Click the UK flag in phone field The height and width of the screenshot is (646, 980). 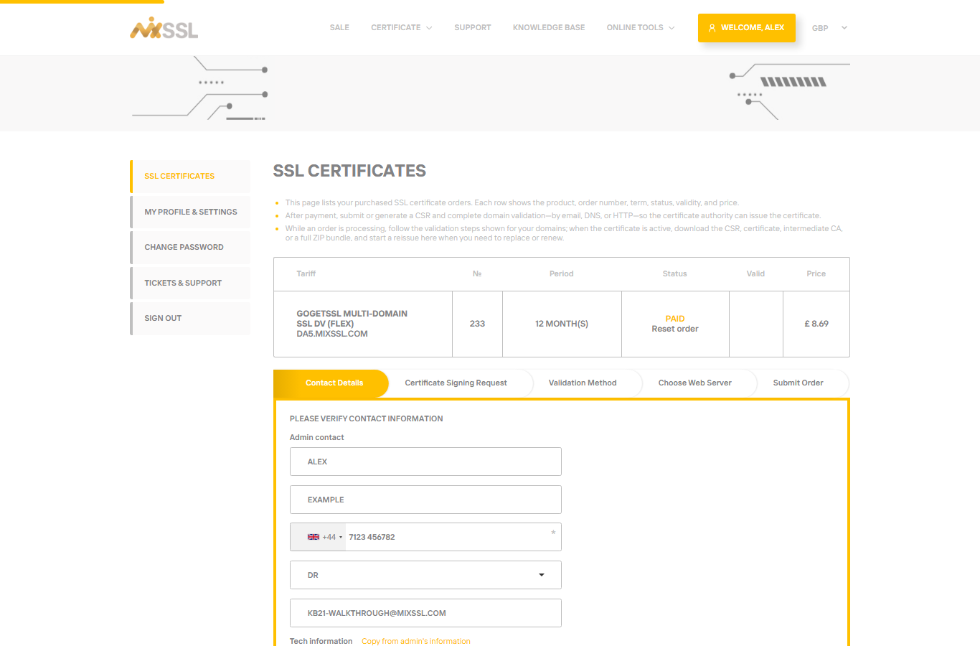314,537
